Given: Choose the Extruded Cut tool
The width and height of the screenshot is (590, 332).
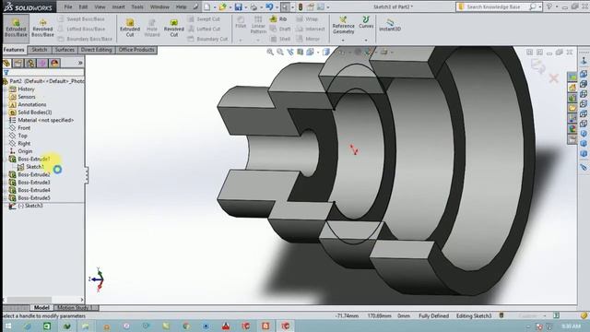Looking at the screenshot, I should tap(130, 28).
